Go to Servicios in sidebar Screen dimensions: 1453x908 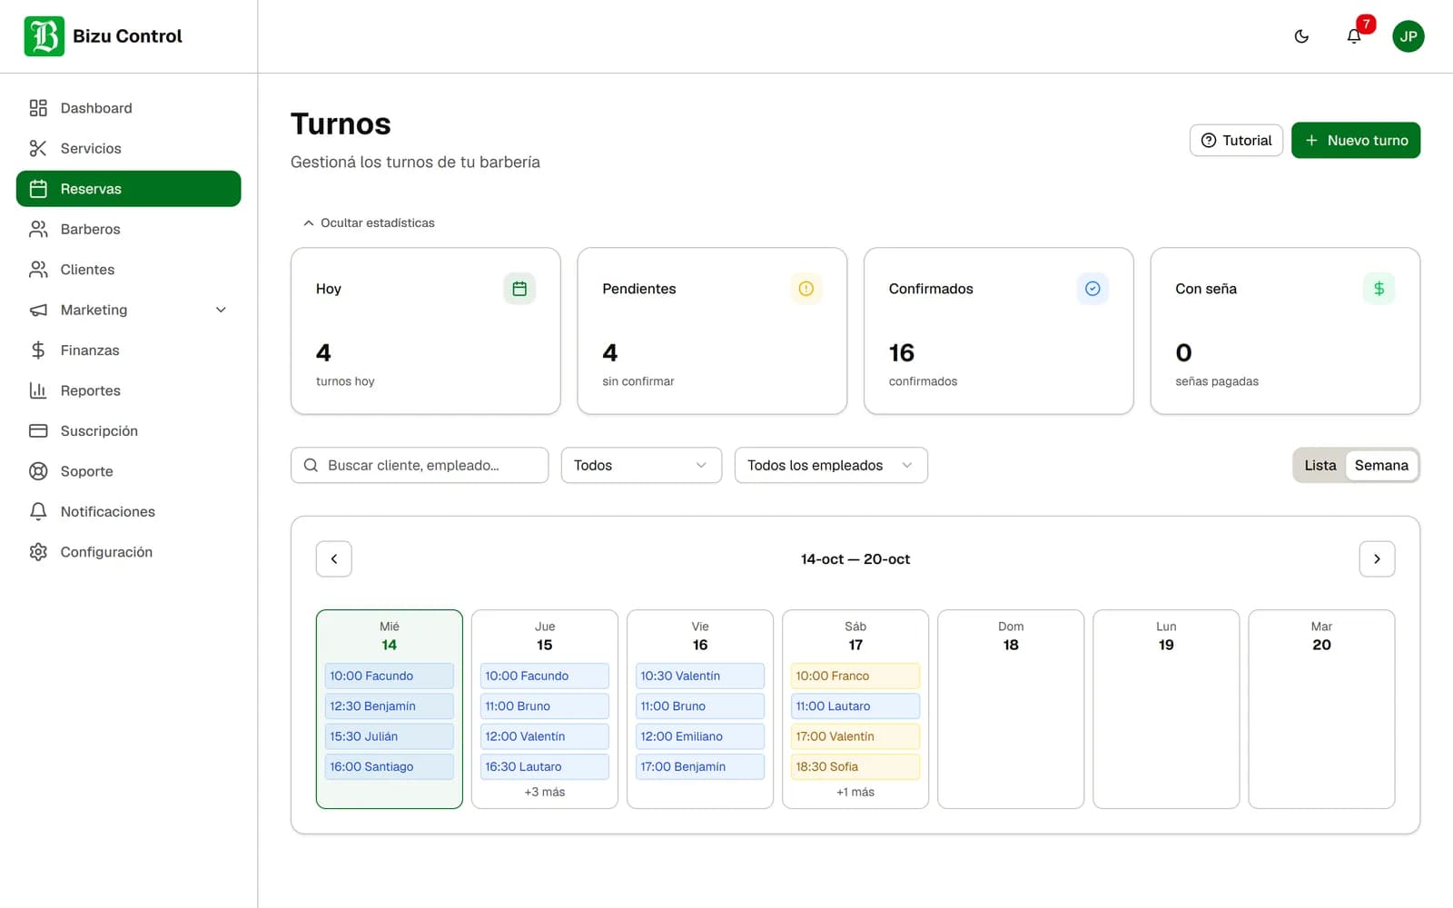coord(128,148)
